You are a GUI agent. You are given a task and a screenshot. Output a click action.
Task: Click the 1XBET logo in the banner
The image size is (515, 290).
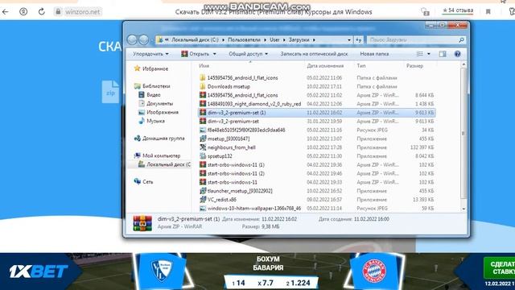(39, 271)
